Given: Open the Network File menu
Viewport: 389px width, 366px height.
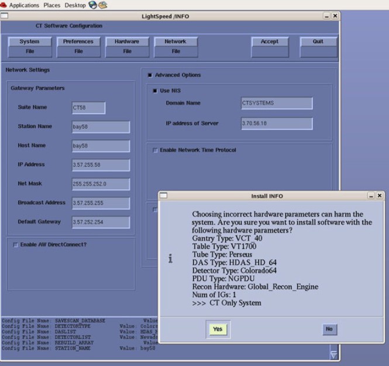Looking at the screenshot, I should coord(175,46).
